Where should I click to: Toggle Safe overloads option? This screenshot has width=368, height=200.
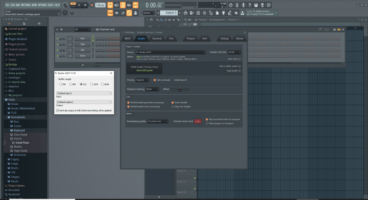click(x=155, y=80)
